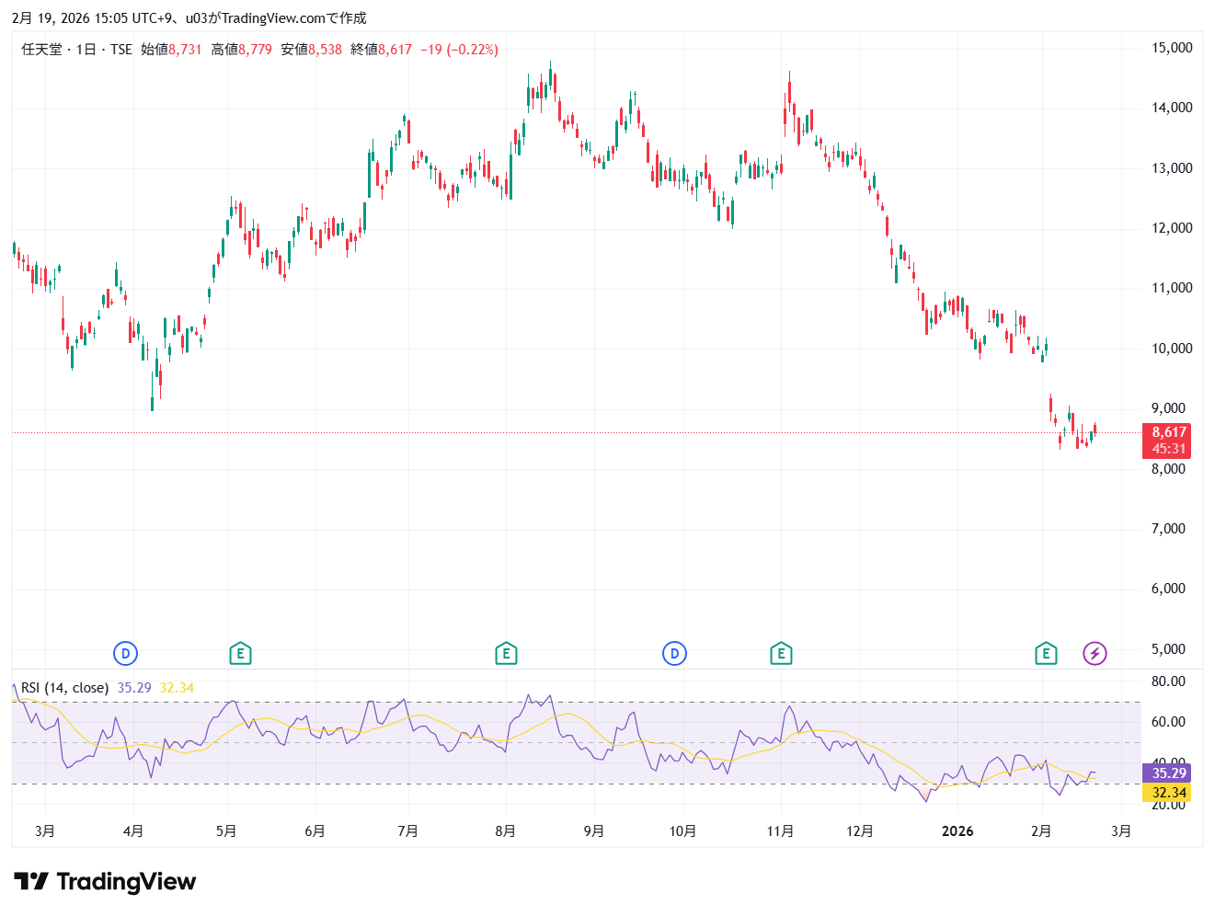Open the earnings E marker near November
This screenshot has height=916, width=1215.
click(x=781, y=654)
